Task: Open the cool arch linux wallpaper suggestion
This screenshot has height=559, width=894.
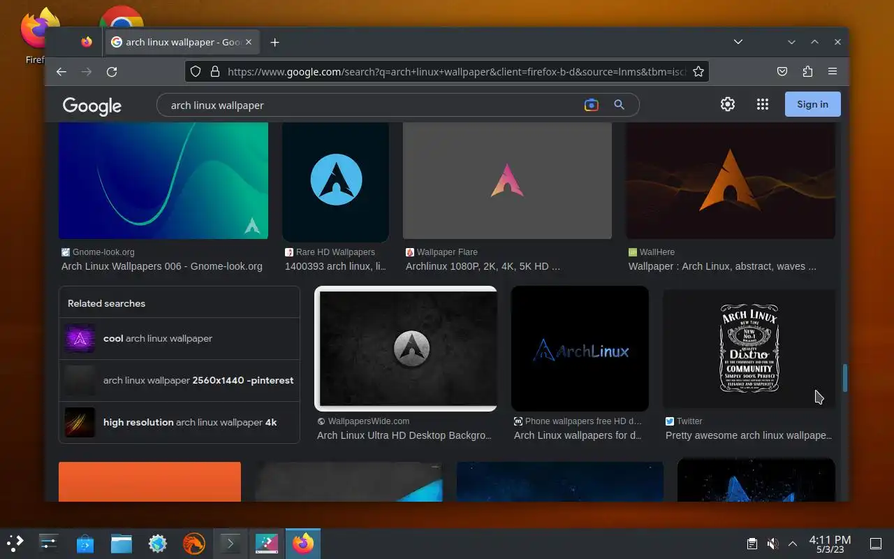Action: 179,338
